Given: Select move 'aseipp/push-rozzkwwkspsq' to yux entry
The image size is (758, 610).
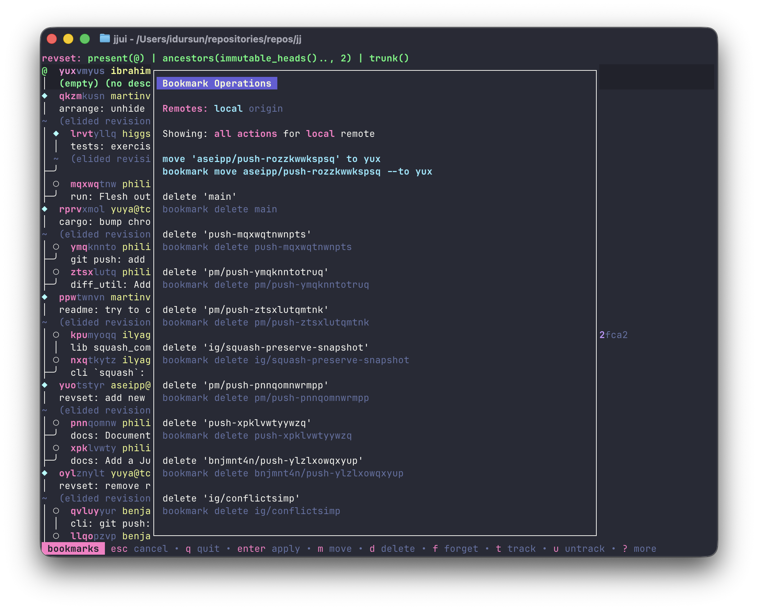Looking at the screenshot, I should (x=271, y=159).
